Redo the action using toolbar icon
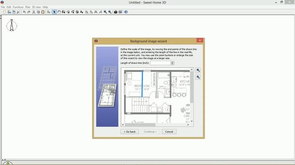This screenshot has height=165, width=295. [29, 12]
